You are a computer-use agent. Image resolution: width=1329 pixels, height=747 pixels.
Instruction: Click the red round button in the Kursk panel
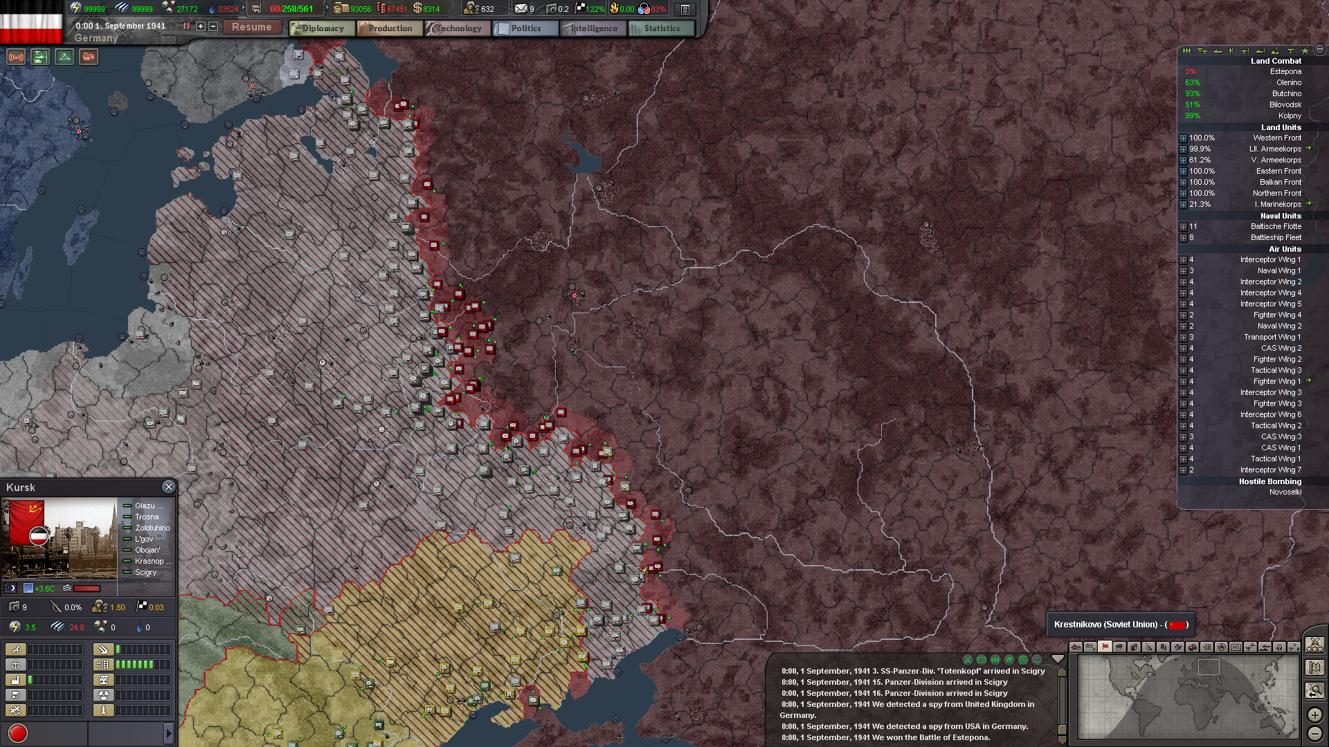point(17,733)
